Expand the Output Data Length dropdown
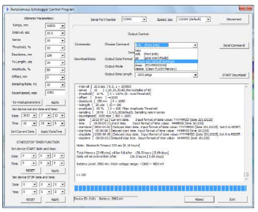The height and width of the screenshot is (212, 258). point(195,75)
